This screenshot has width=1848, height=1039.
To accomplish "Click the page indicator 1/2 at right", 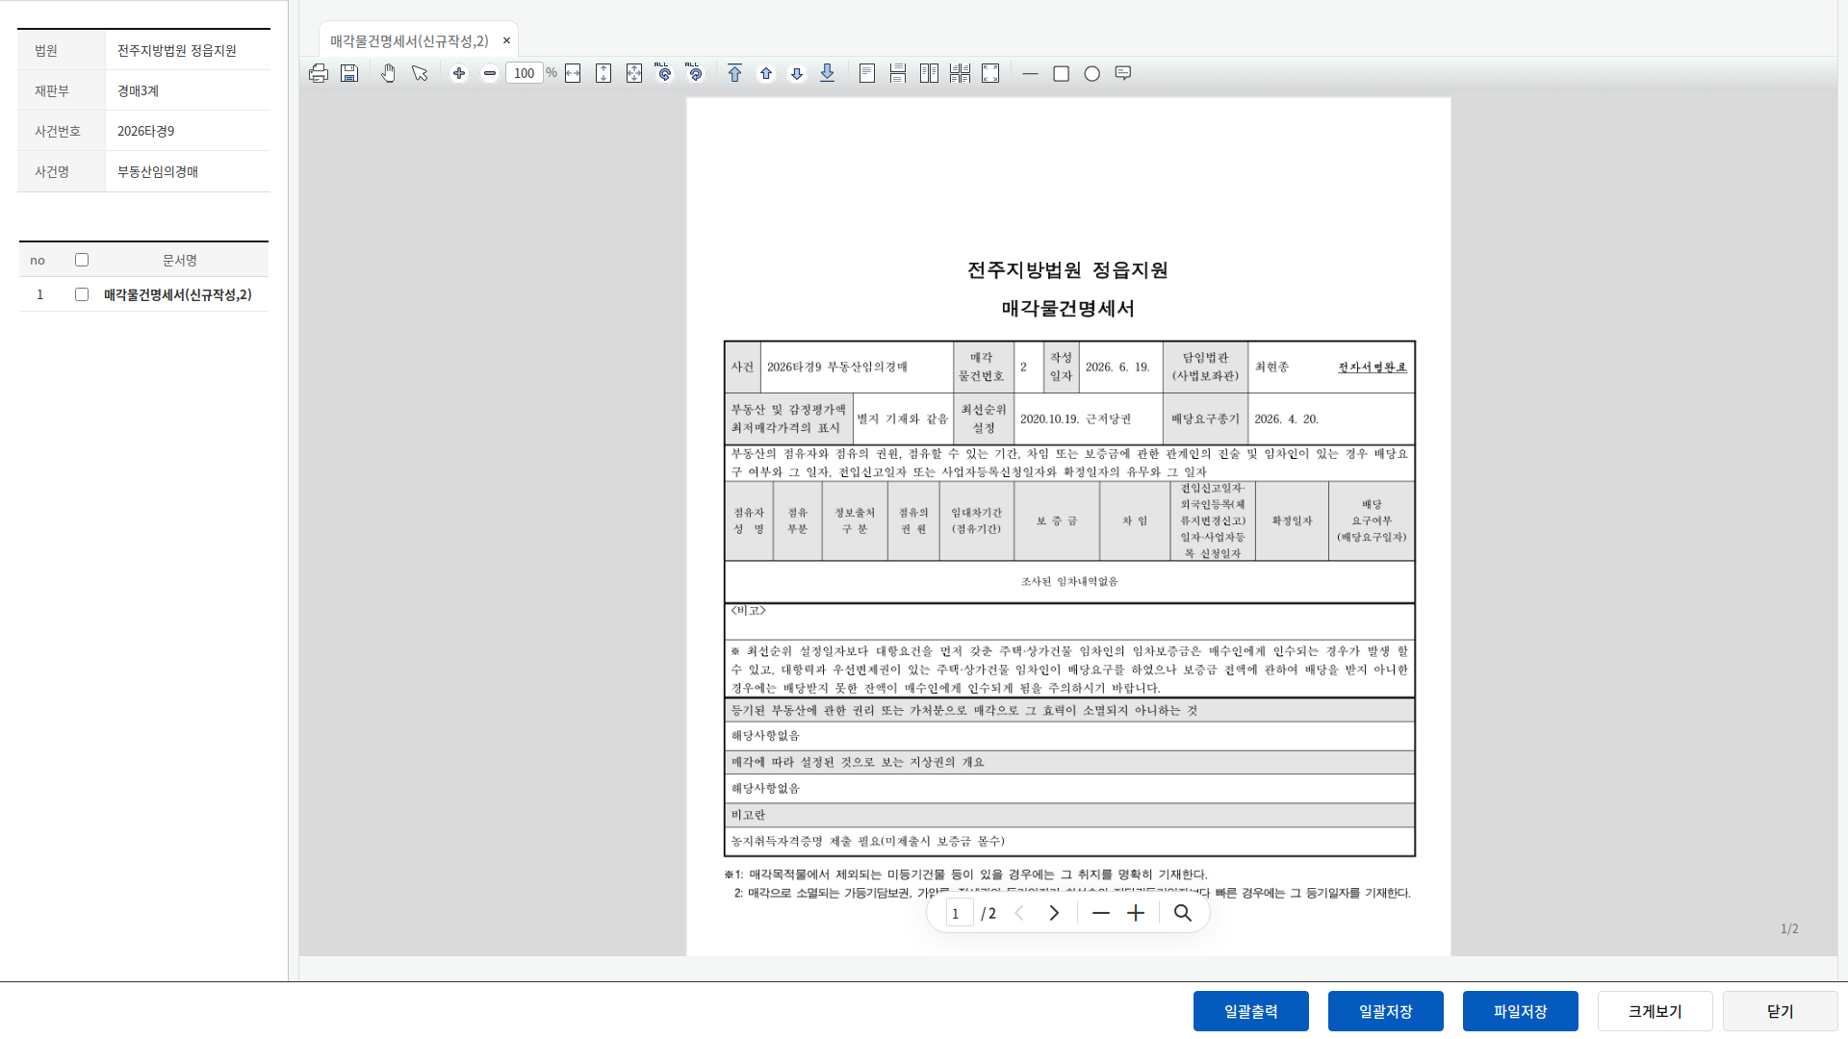I will [1789, 928].
